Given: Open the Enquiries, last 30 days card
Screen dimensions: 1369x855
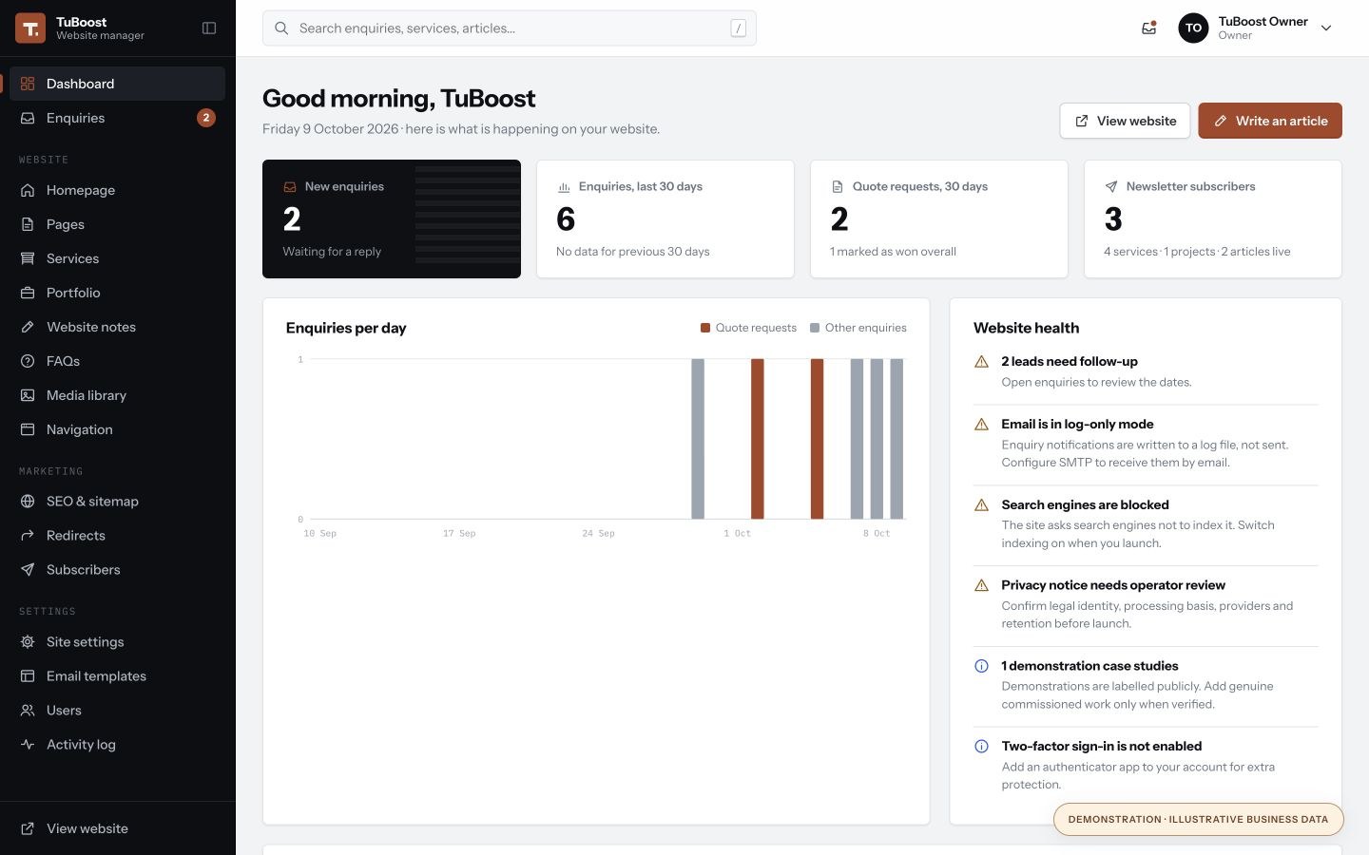Looking at the screenshot, I should click(665, 218).
